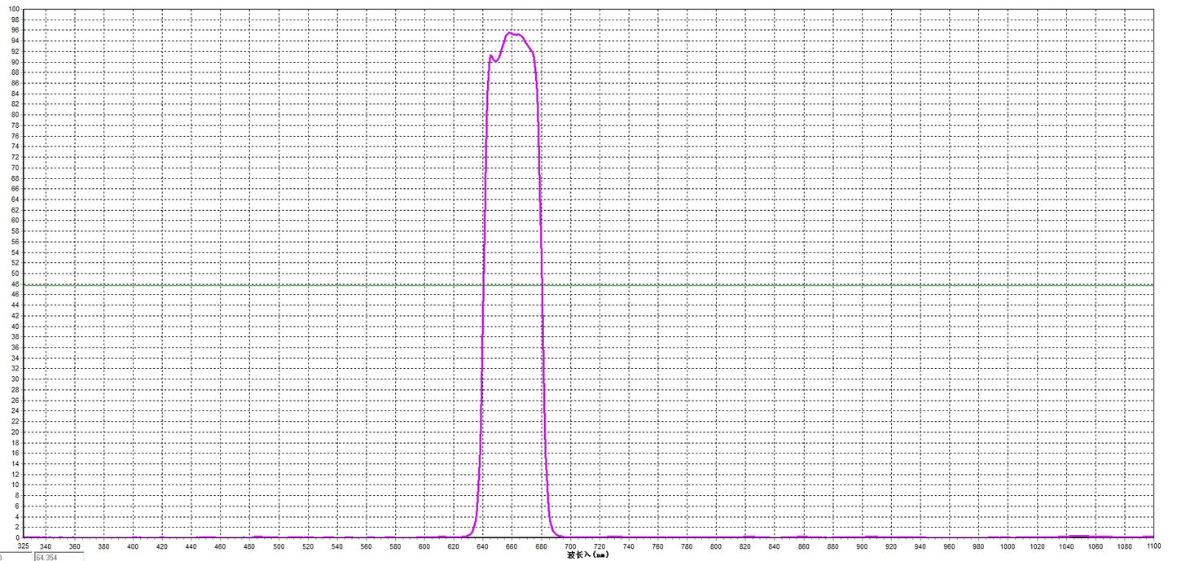Click the 96 label on the y-axis

15,30
